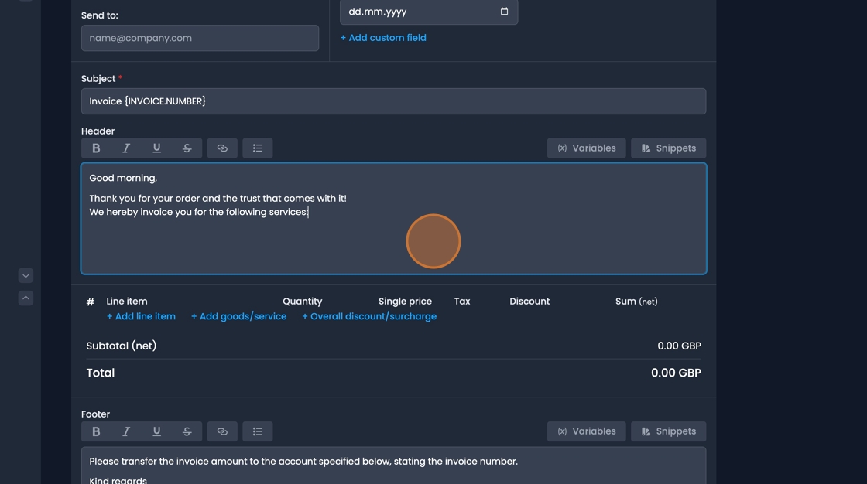The height and width of the screenshot is (484, 867).
Task: Click the recipient email address field
Action: coord(200,37)
